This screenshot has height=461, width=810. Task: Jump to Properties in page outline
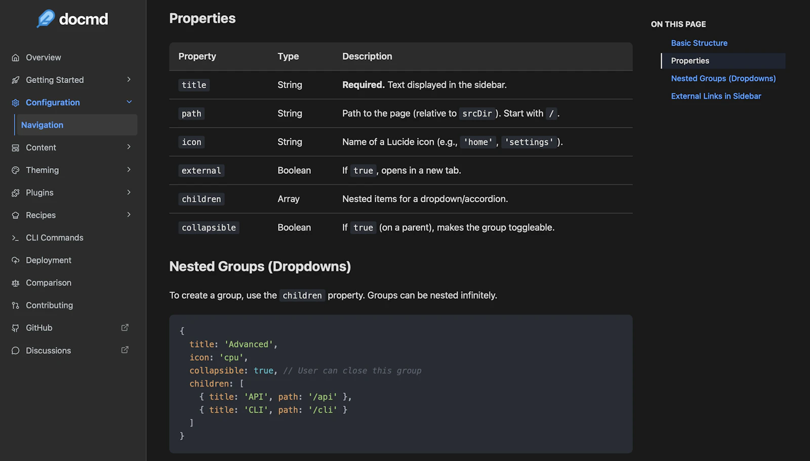click(x=690, y=61)
